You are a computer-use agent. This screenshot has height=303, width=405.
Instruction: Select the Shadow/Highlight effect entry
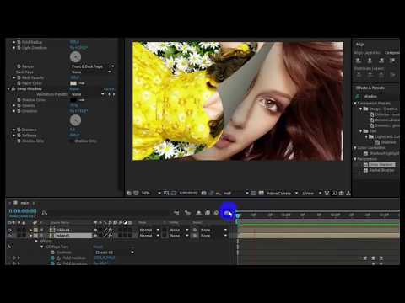(x=384, y=153)
